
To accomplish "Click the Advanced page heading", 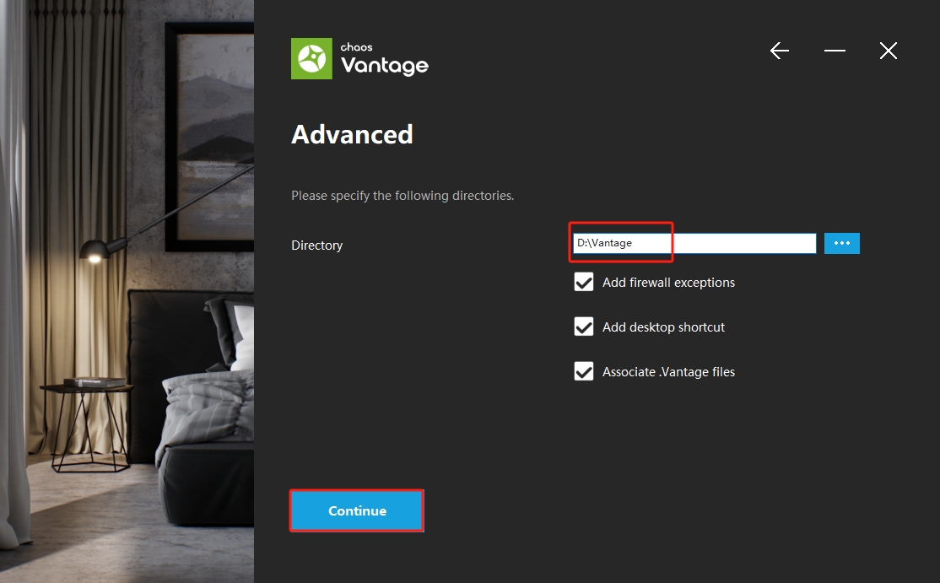I will click(352, 135).
